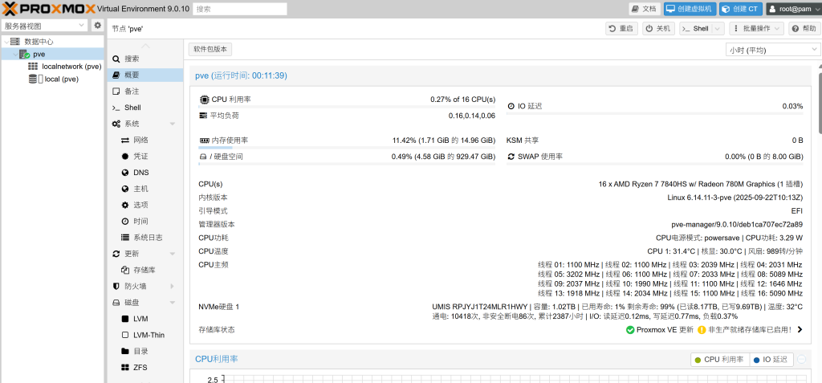Screen dimensions: 822x383
Task: Select the ZFS disk menu item
Action: [x=140, y=367]
